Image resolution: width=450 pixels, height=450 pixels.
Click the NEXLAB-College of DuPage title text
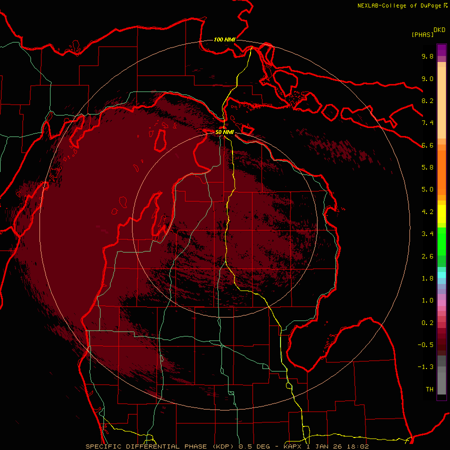pyautogui.click(x=399, y=5)
